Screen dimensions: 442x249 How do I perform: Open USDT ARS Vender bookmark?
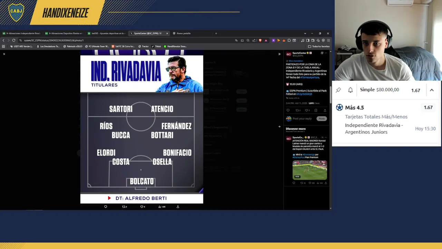tap(21, 46)
